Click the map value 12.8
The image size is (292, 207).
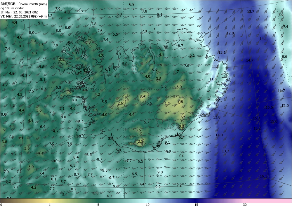coord(230,33)
